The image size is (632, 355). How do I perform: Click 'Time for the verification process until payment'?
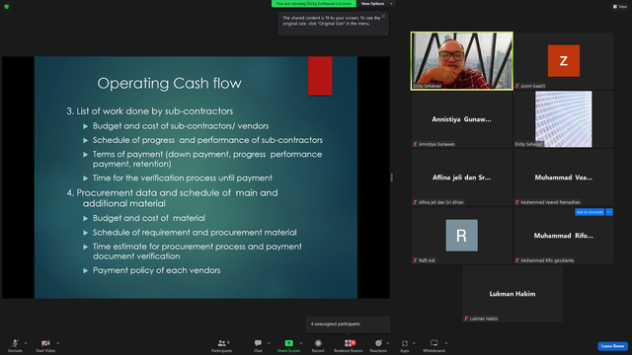click(182, 177)
